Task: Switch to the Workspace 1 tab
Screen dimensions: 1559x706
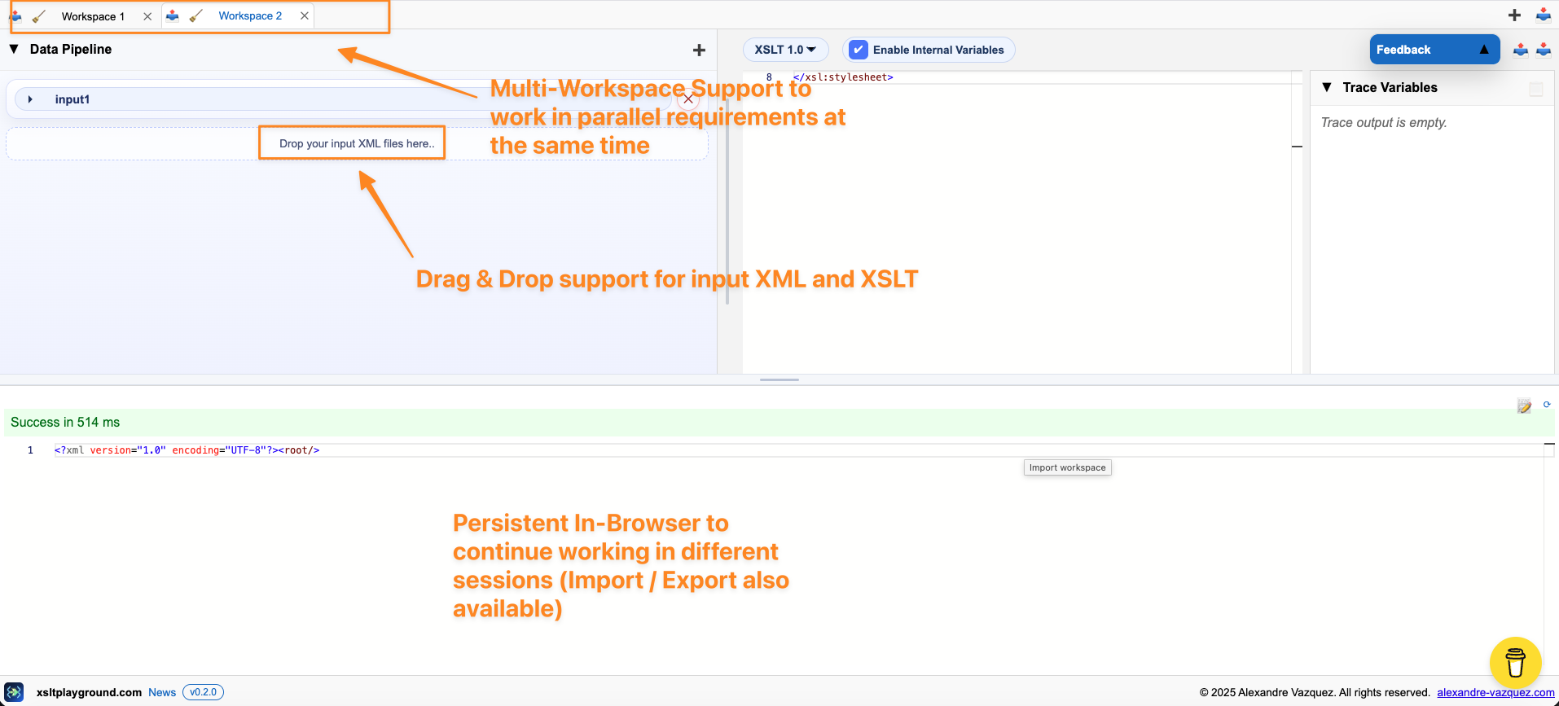Action: tap(93, 15)
